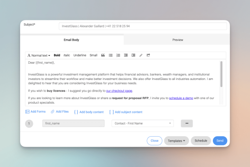Toggle Bold formatting
Screen dimensions: 250x167
pyautogui.click(x=57, y=55)
